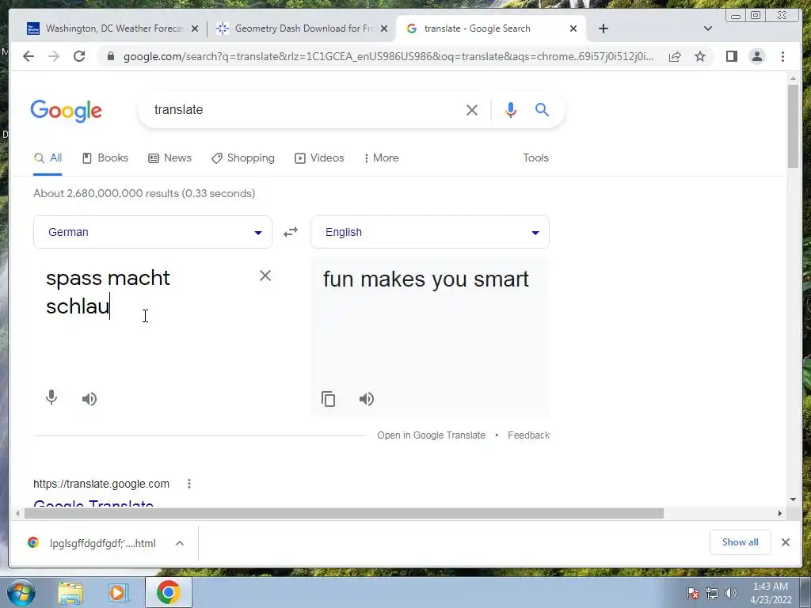Select the All results tab

[x=48, y=158]
